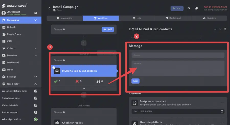Open the Information tab
The height and width of the screenshot is (125, 230).
65,18
